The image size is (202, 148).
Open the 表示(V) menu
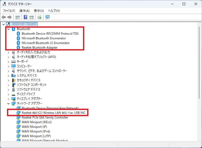click(39, 11)
